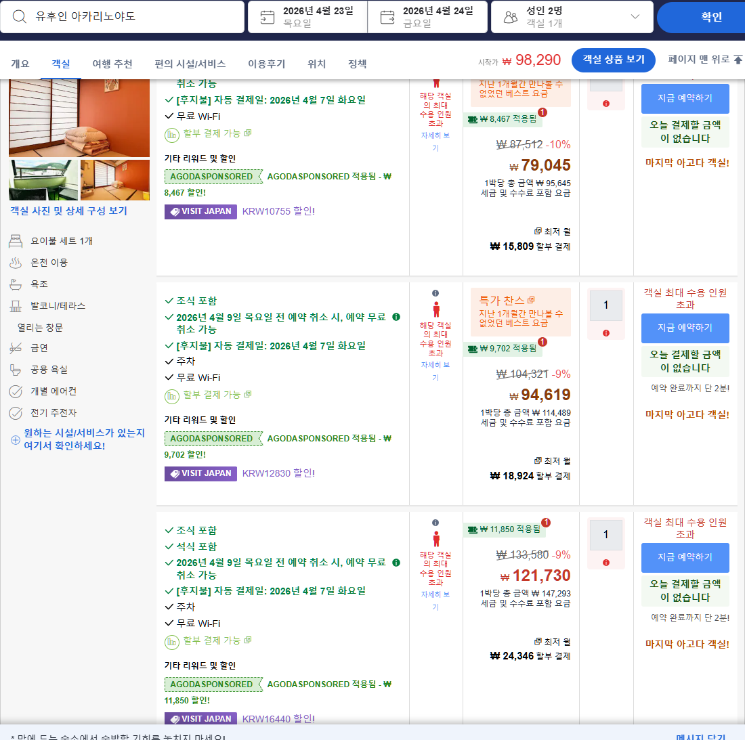Click the search magnifier icon

pyautogui.click(x=18, y=16)
